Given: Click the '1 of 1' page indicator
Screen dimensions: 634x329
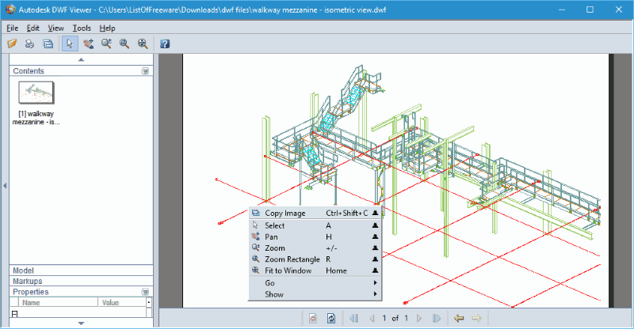Looking at the screenshot, I should click(x=395, y=318).
